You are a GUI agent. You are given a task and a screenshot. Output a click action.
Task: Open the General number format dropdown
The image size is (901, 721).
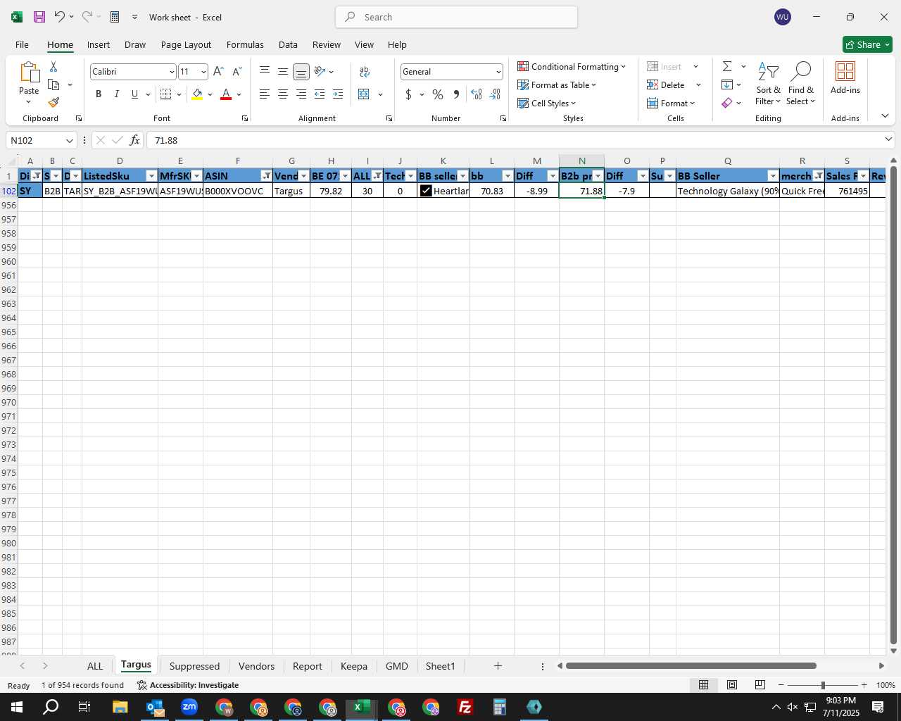498,72
